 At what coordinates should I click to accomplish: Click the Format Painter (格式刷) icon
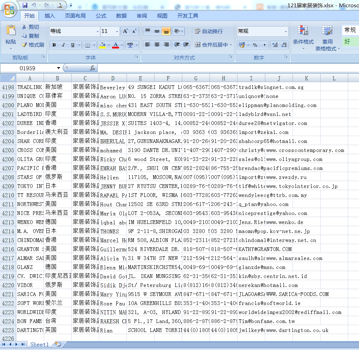(x=24, y=45)
